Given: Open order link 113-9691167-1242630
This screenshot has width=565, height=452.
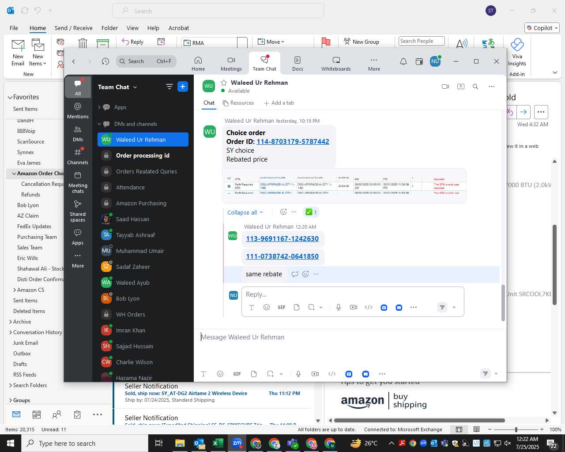Looking at the screenshot, I should coord(282,239).
